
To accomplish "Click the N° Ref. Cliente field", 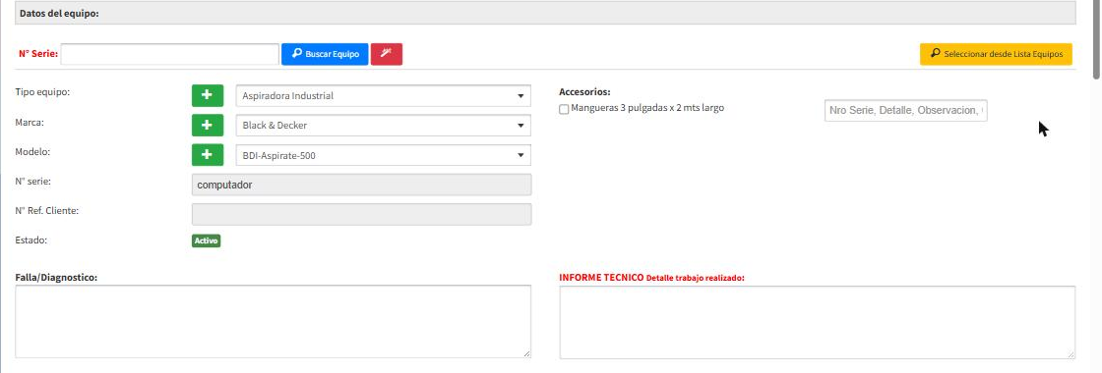I will point(361,214).
